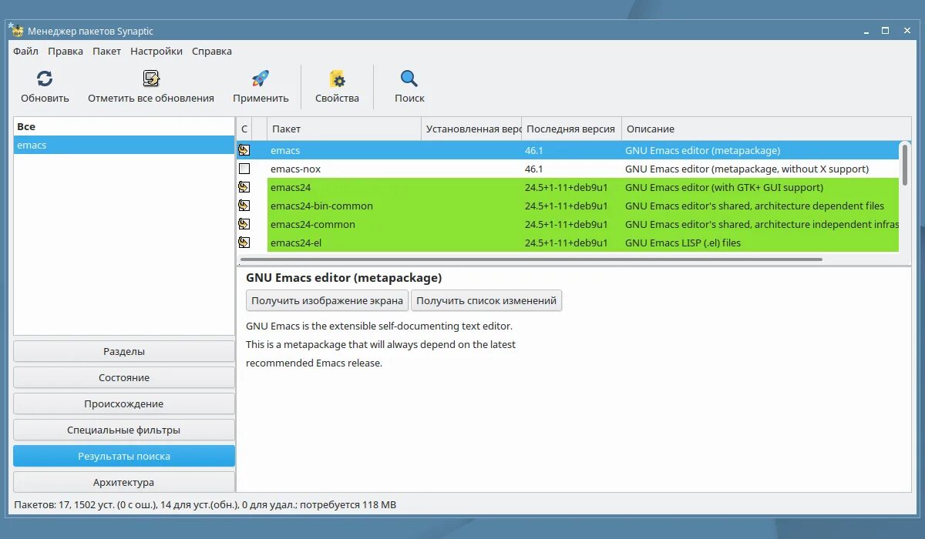Open the Настройки menu
The height and width of the screenshot is (539, 925).
(x=156, y=52)
